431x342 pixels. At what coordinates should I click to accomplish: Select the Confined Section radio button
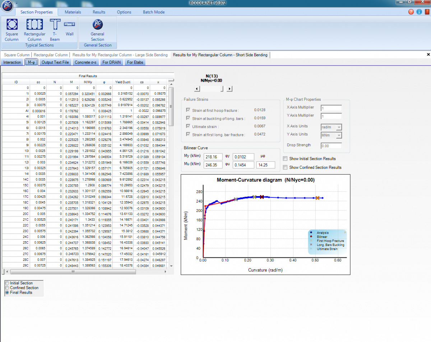(x=8, y=288)
